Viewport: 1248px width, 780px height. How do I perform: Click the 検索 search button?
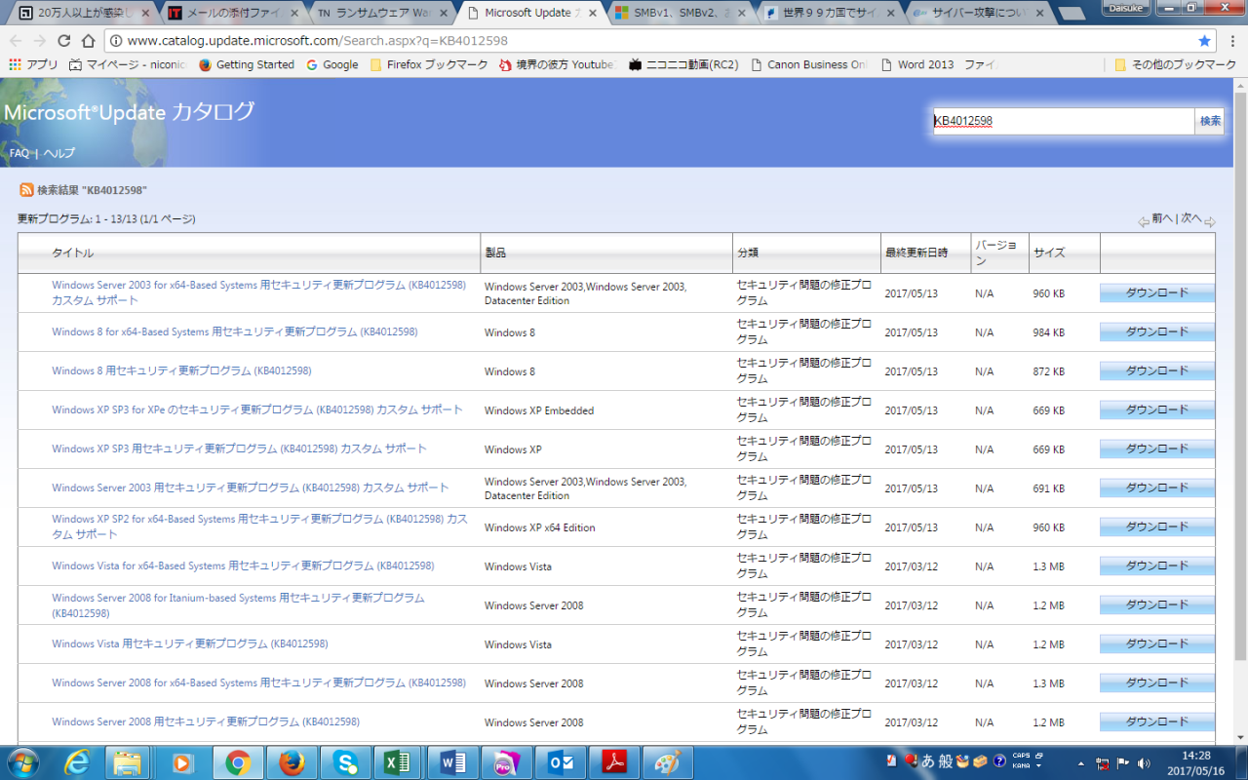point(1209,121)
